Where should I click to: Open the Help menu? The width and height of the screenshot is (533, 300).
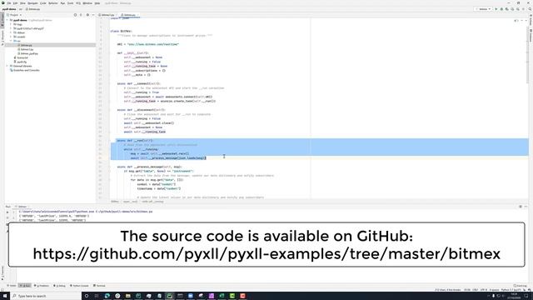pyautogui.click(x=97, y=3)
